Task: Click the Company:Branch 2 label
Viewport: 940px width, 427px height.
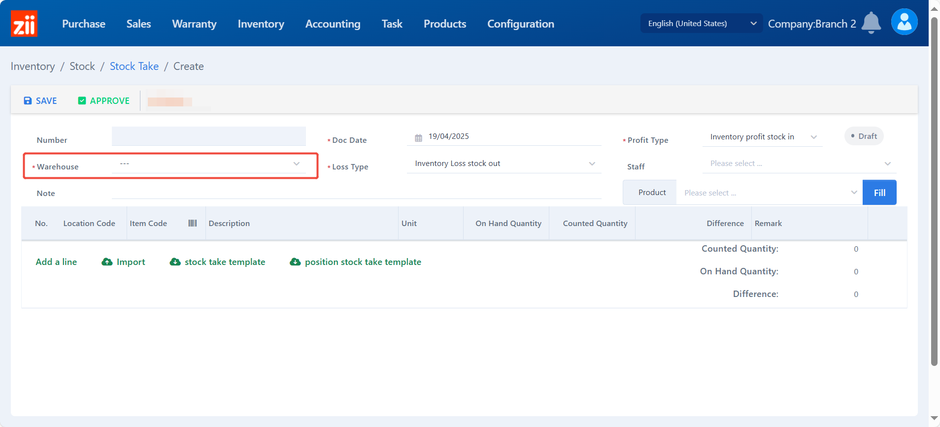Action: pos(812,24)
